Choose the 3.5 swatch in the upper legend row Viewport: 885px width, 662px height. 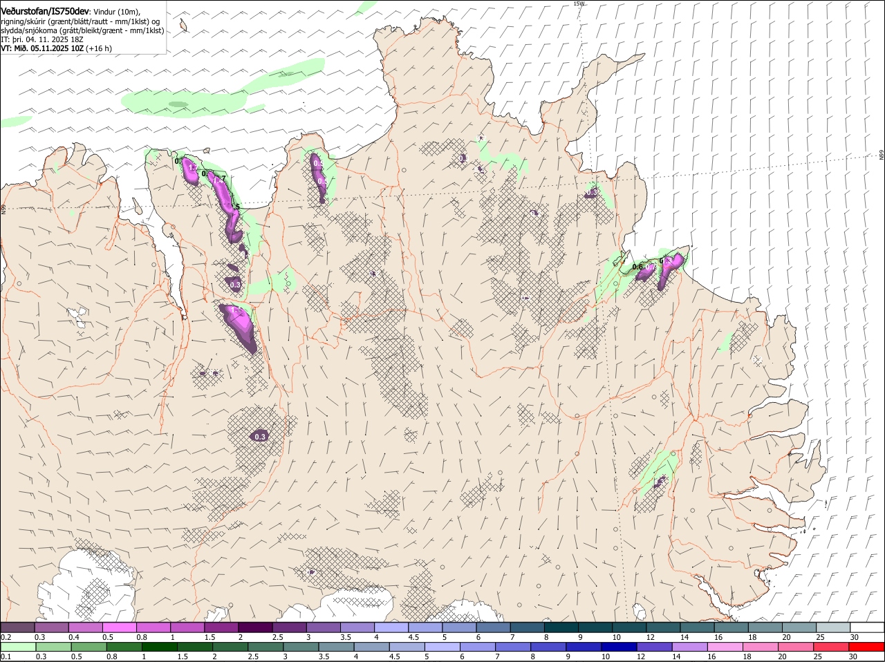[357, 627]
